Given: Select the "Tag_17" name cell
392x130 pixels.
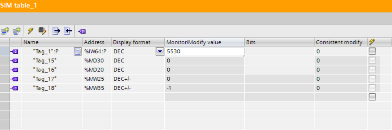Looking at the screenshot, I should click(52, 79).
